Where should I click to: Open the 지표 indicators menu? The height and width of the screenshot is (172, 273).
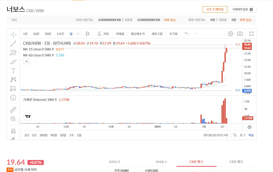(106, 34)
